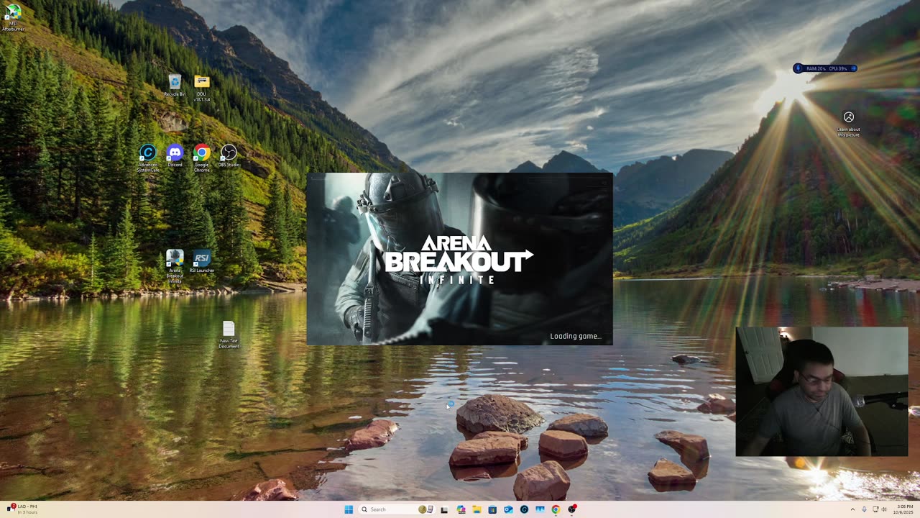This screenshot has height=518, width=920.
Task: Open the blue taskbar app beside Chrome
Action: [540, 509]
